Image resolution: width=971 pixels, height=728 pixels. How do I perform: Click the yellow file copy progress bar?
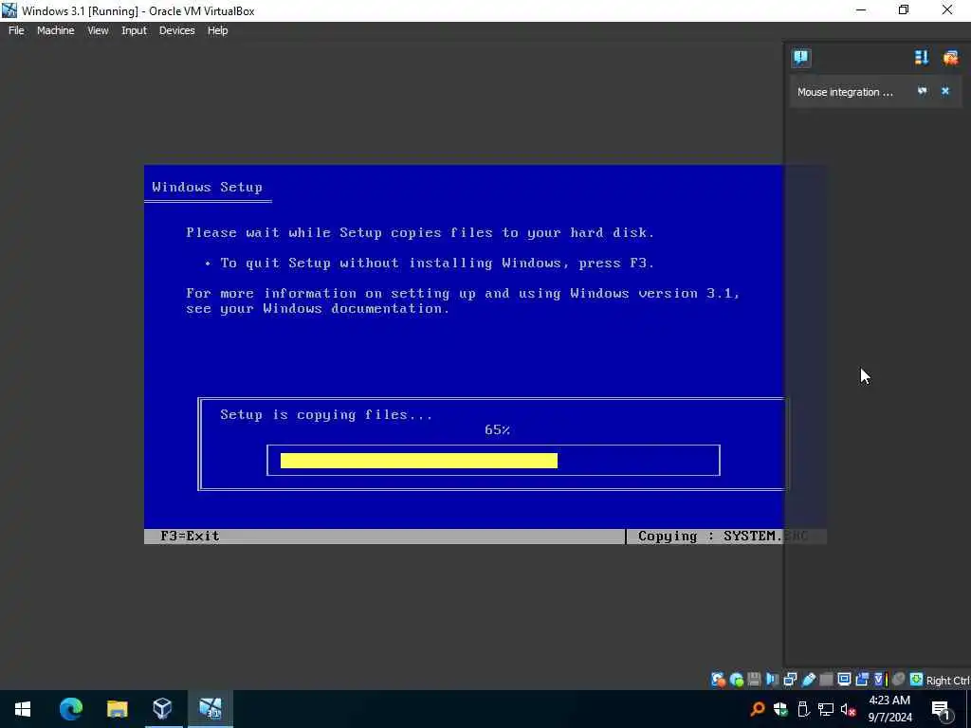418,461
